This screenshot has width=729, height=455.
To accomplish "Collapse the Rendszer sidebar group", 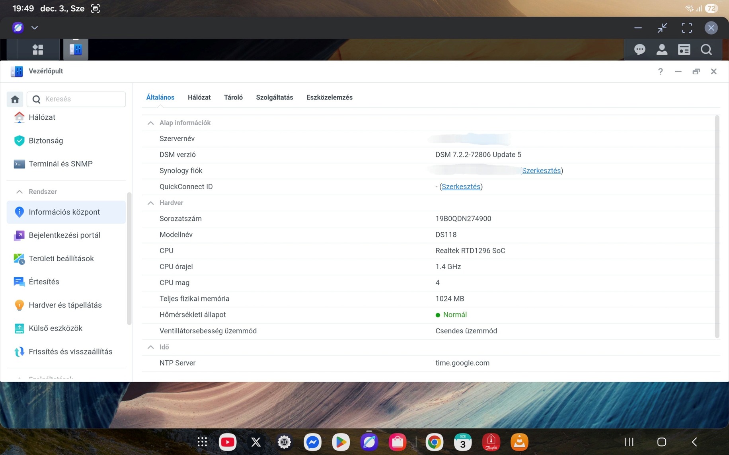I will click(19, 192).
